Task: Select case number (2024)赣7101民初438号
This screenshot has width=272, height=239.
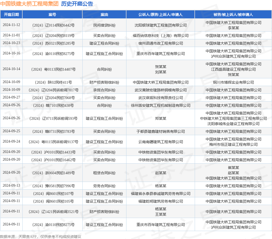Action: [53, 105]
